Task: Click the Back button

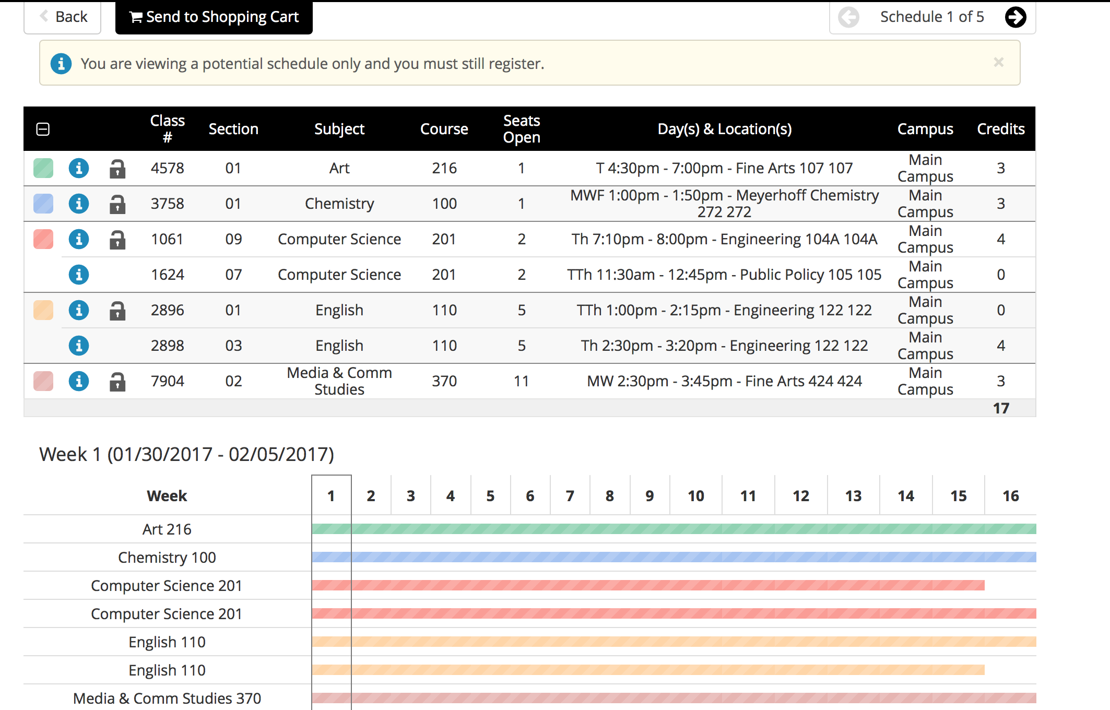Action: coord(63,17)
